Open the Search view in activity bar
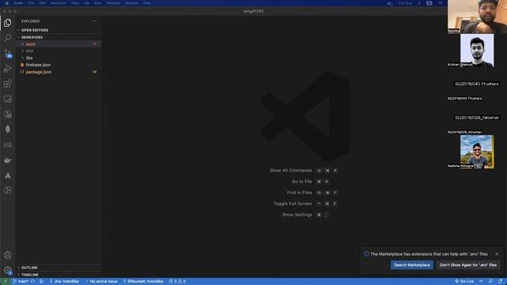Viewport: 507px width, 285px height. point(7,38)
